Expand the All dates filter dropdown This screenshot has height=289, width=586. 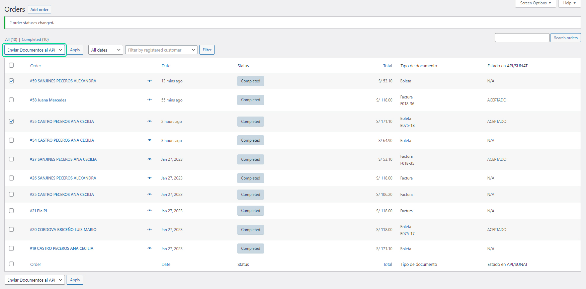coord(105,50)
